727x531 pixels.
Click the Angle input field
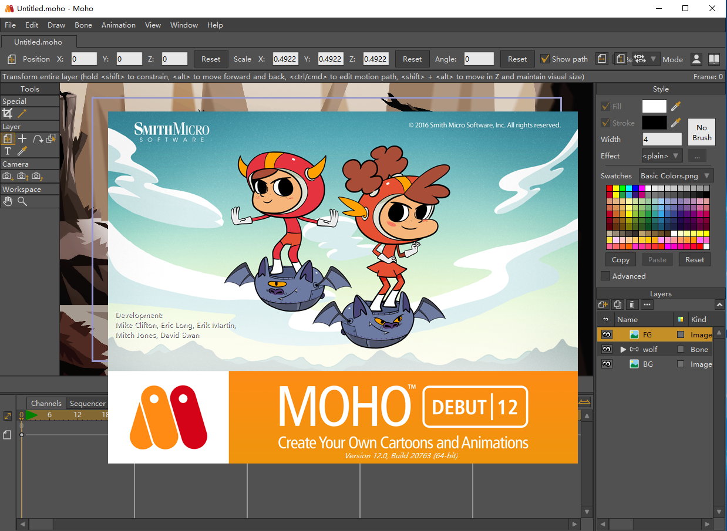click(479, 59)
